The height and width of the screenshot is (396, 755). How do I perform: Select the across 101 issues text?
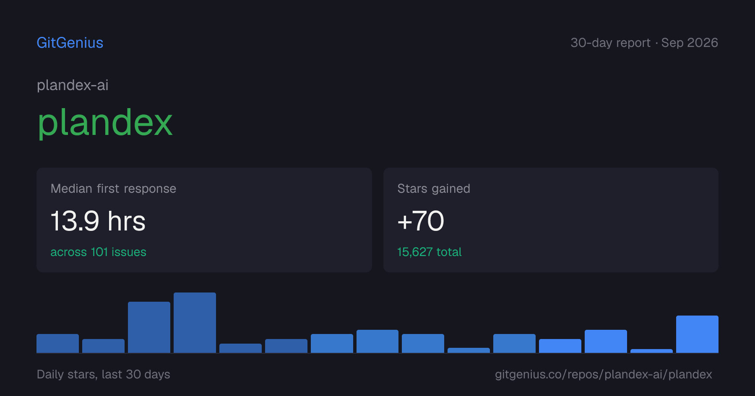click(x=98, y=252)
